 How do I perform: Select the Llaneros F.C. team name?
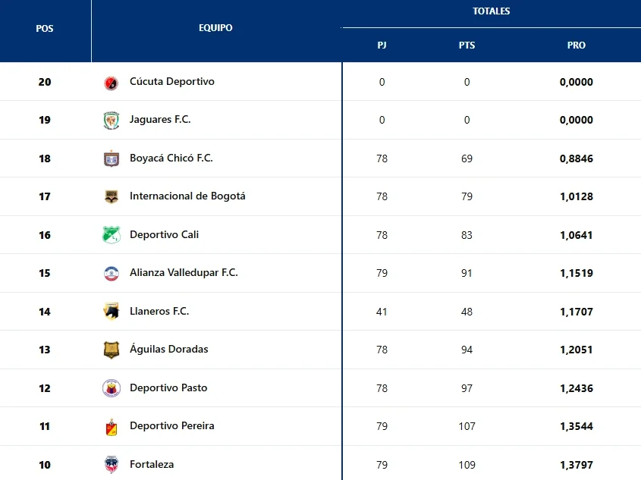click(x=159, y=311)
